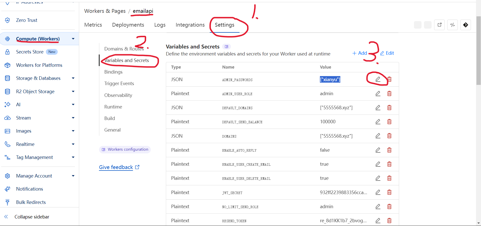
Task: Switch to the Deployments tab
Action: [128, 25]
